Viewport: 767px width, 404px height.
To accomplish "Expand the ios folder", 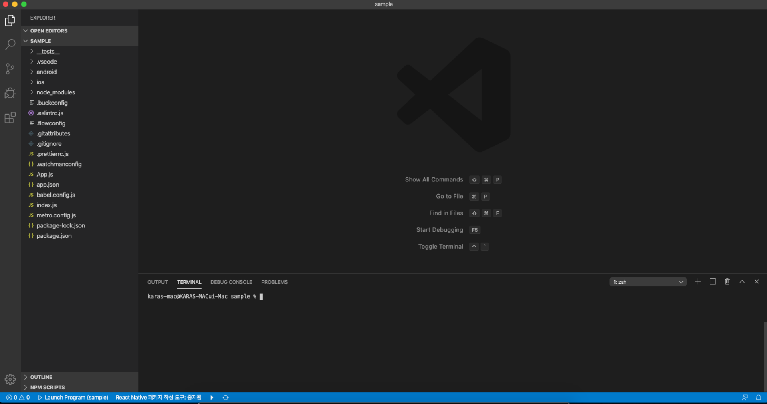I will (80, 82).
